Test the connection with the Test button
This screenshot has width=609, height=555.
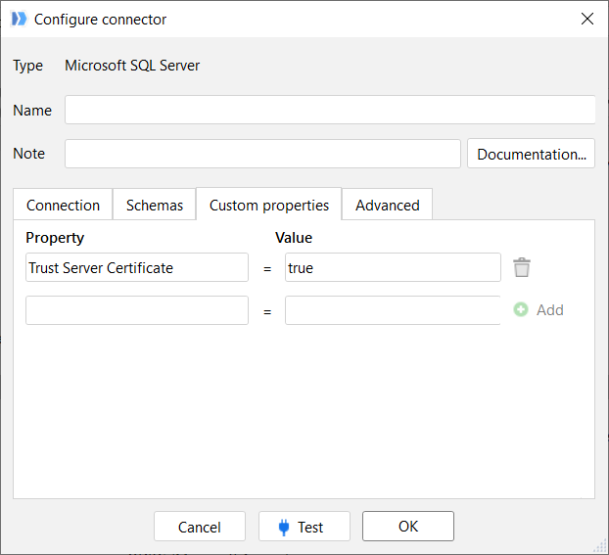pos(304,527)
